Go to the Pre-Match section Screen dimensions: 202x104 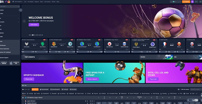(x=31, y=2)
